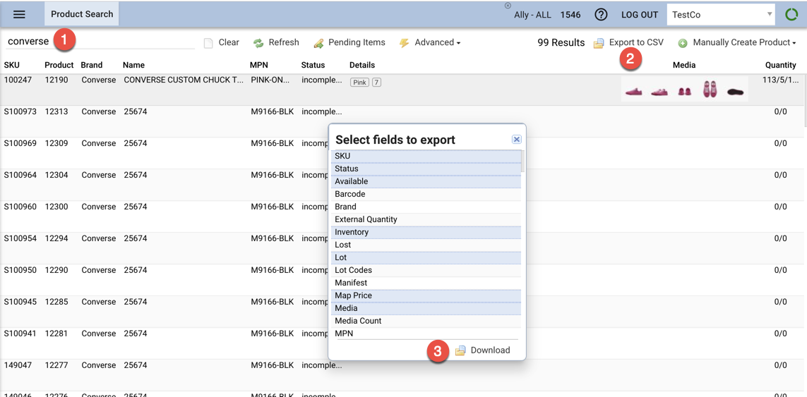Sort by the Brand column header
The image size is (807, 397).
(92, 66)
